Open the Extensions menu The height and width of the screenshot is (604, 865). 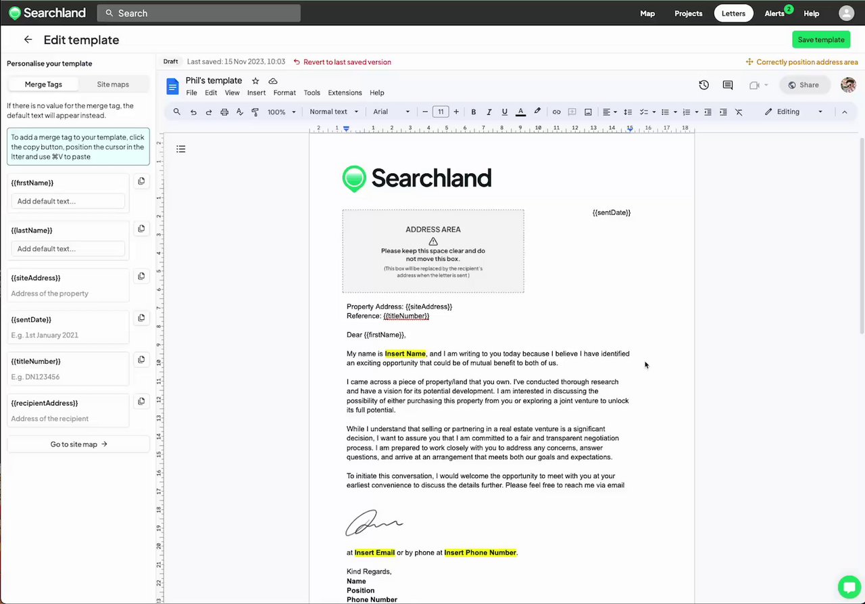click(345, 93)
